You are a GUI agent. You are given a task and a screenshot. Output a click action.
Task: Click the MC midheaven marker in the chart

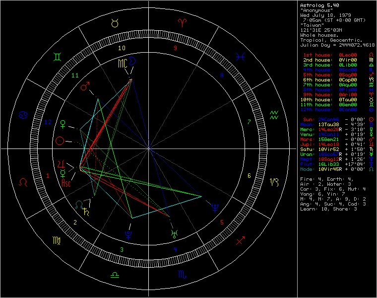[x=123, y=64]
